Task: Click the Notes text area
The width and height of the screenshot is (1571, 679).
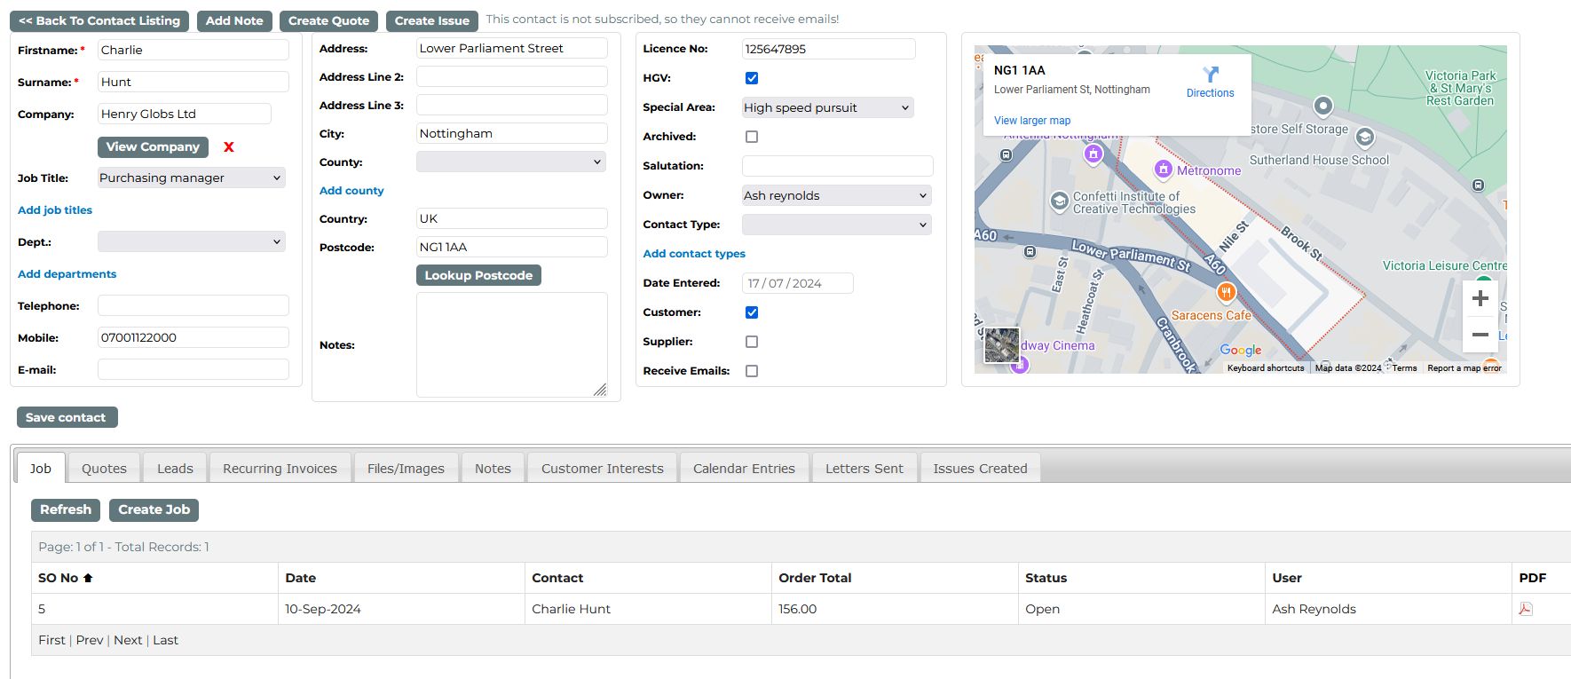Action: point(512,344)
